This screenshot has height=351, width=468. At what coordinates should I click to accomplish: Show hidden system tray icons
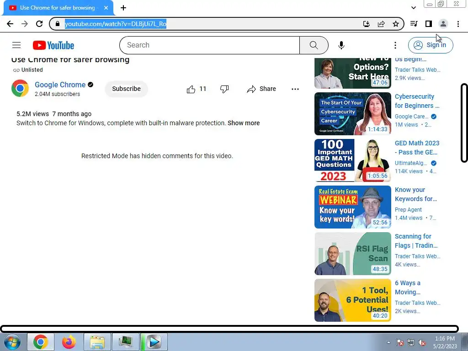[x=388, y=342]
